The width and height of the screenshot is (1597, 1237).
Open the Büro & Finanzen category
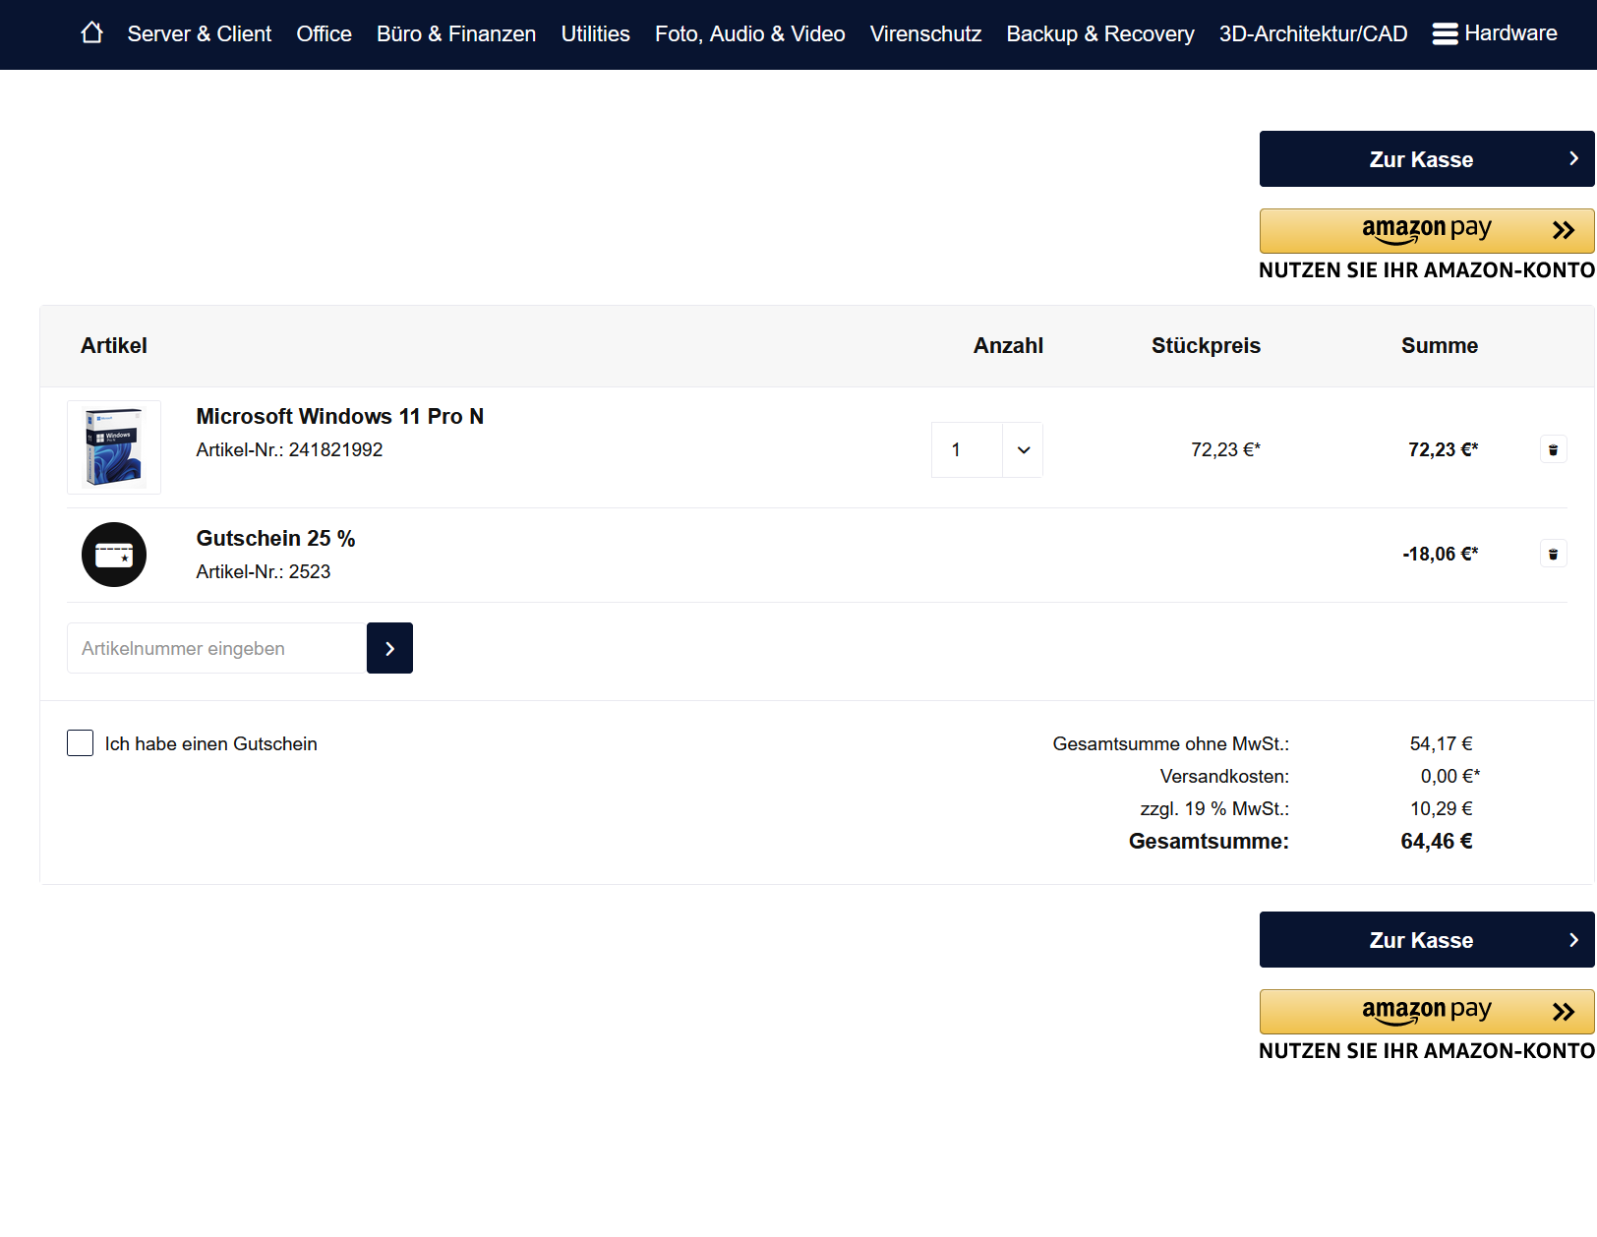(456, 33)
